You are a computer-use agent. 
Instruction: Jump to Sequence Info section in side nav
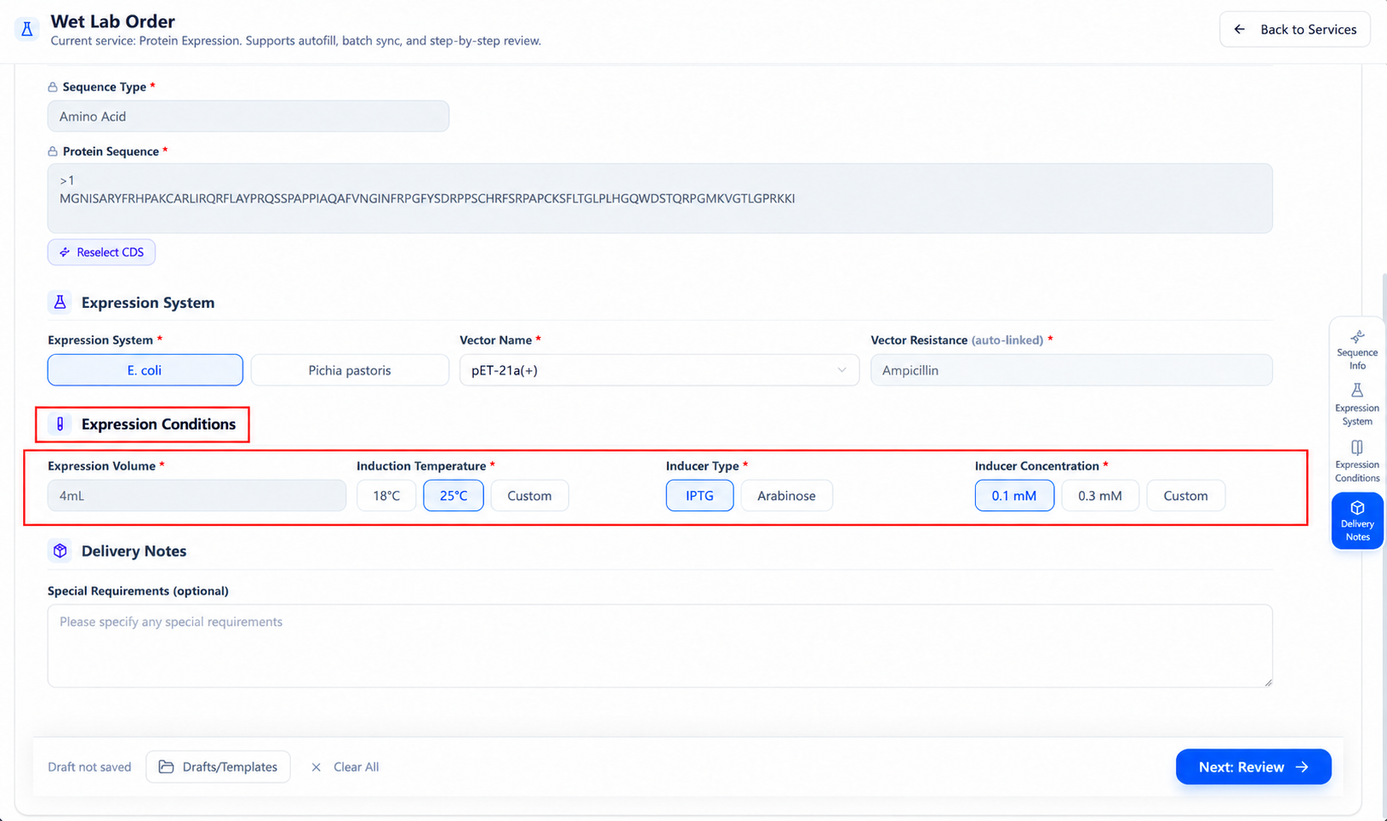click(1357, 350)
